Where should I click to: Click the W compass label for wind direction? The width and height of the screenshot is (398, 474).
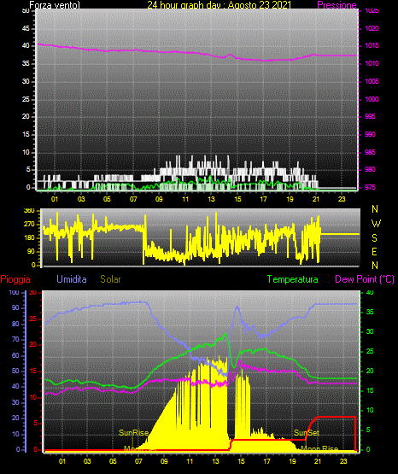(376, 224)
